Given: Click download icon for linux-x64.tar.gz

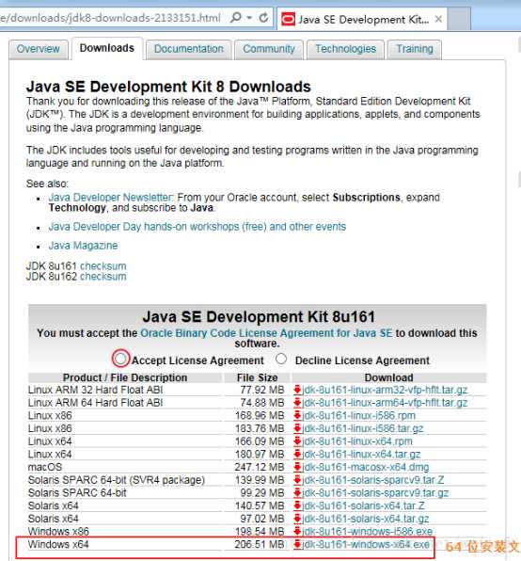Looking at the screenshot, I should point(297,454).
